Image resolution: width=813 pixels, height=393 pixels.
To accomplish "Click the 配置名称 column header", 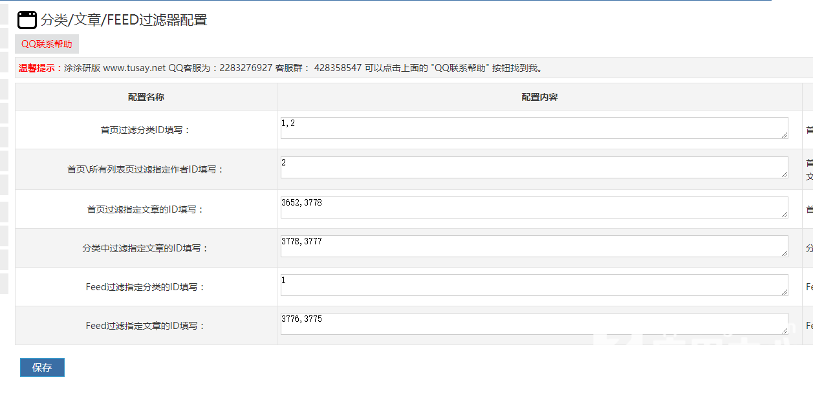I will click(146, 97).
